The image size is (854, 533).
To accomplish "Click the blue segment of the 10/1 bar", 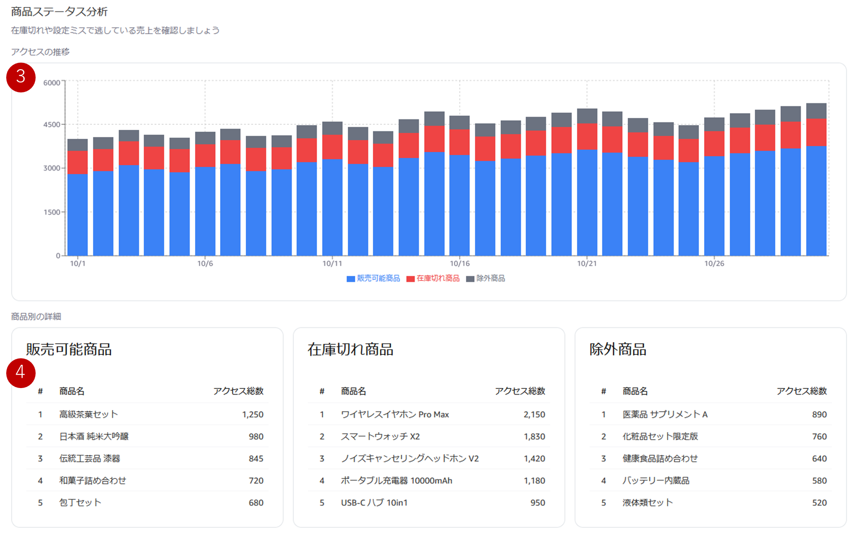I will click(x=78, y=215).
